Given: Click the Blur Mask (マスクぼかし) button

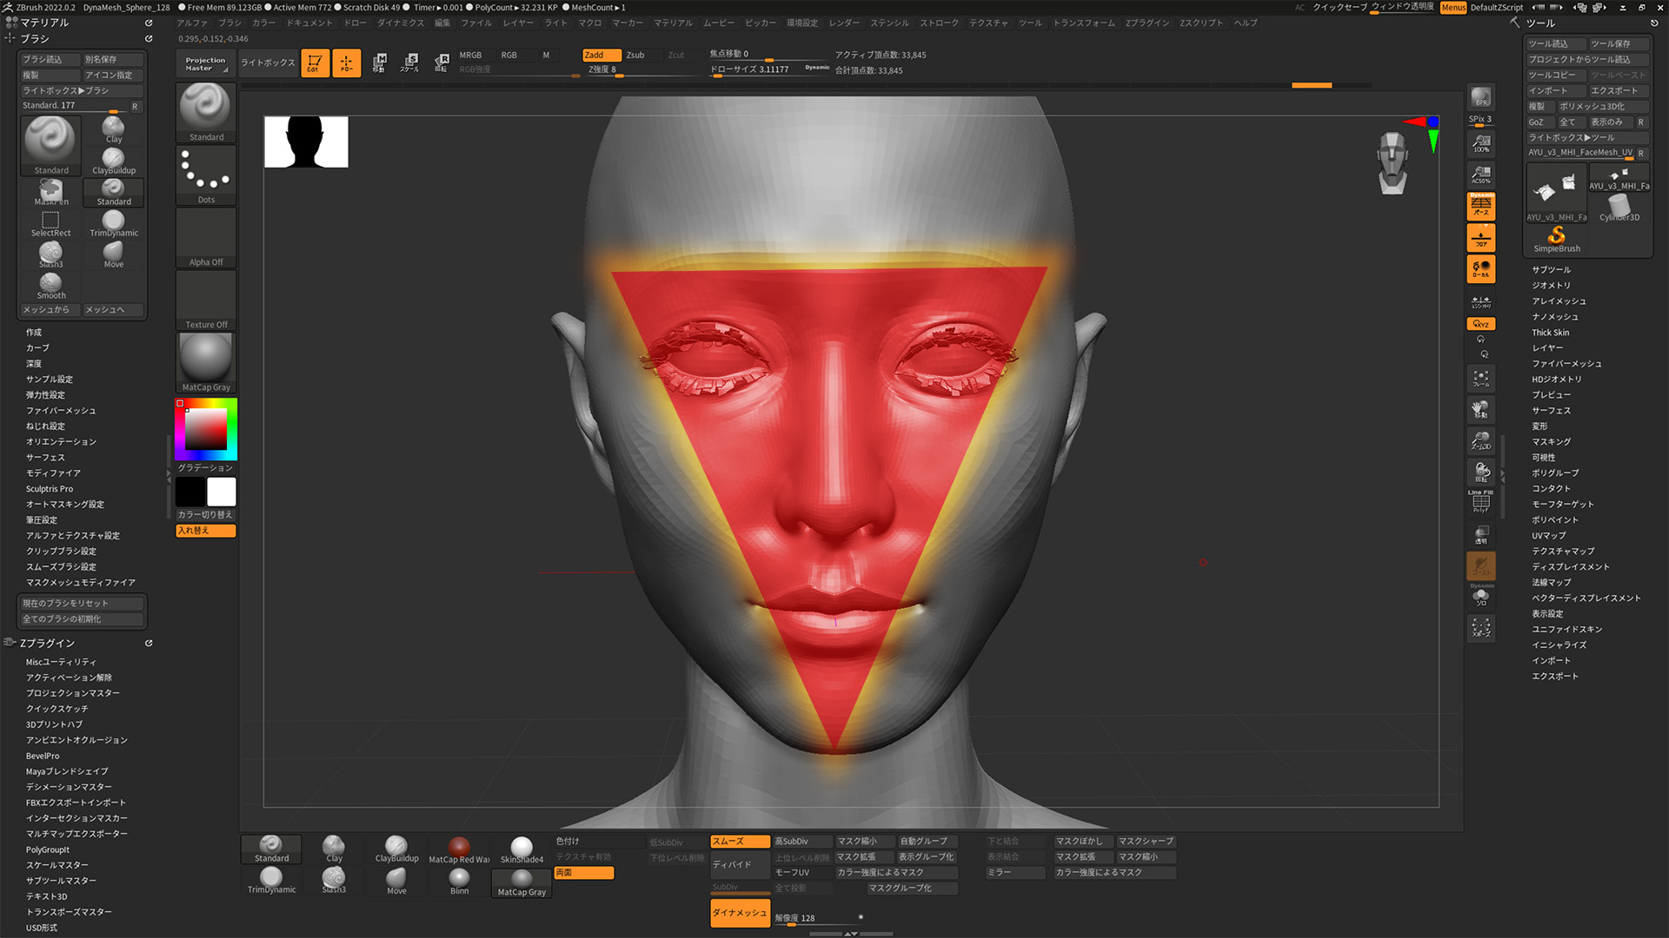Looking at the screenshot, I should point(1082,841).
